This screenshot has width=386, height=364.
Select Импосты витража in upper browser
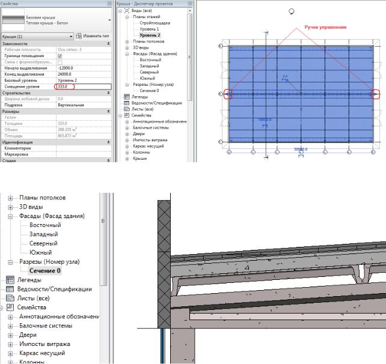click(x=150, y=140)
